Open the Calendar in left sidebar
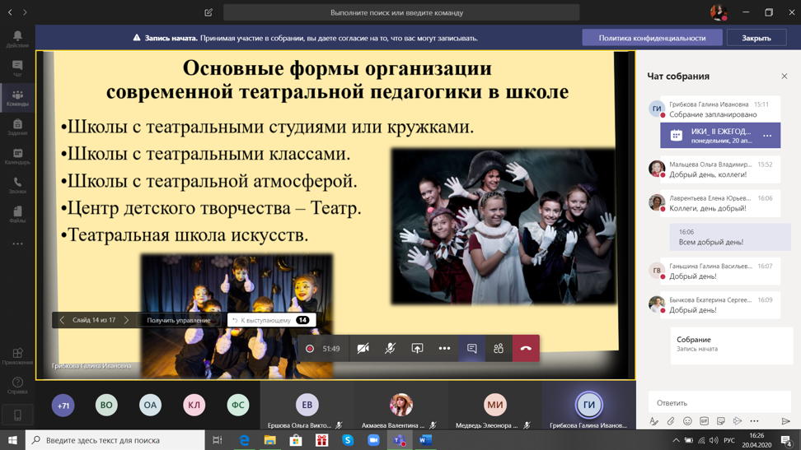 [x=17, y=155]
